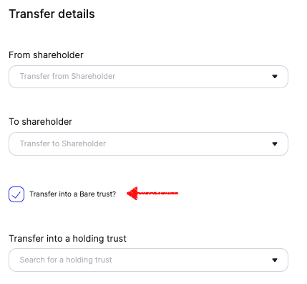Click the From shareholder field label

coord(46,55)
